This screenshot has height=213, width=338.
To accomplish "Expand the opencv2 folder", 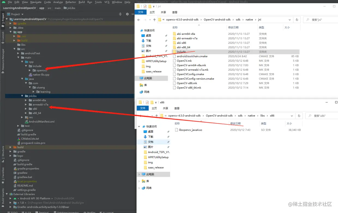I will click(x=30, y=70).
